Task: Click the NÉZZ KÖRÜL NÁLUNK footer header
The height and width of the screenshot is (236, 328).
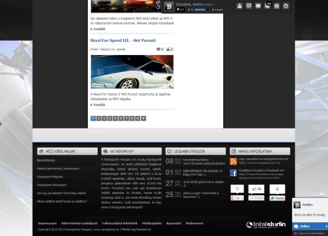Action: coord(68,151)
